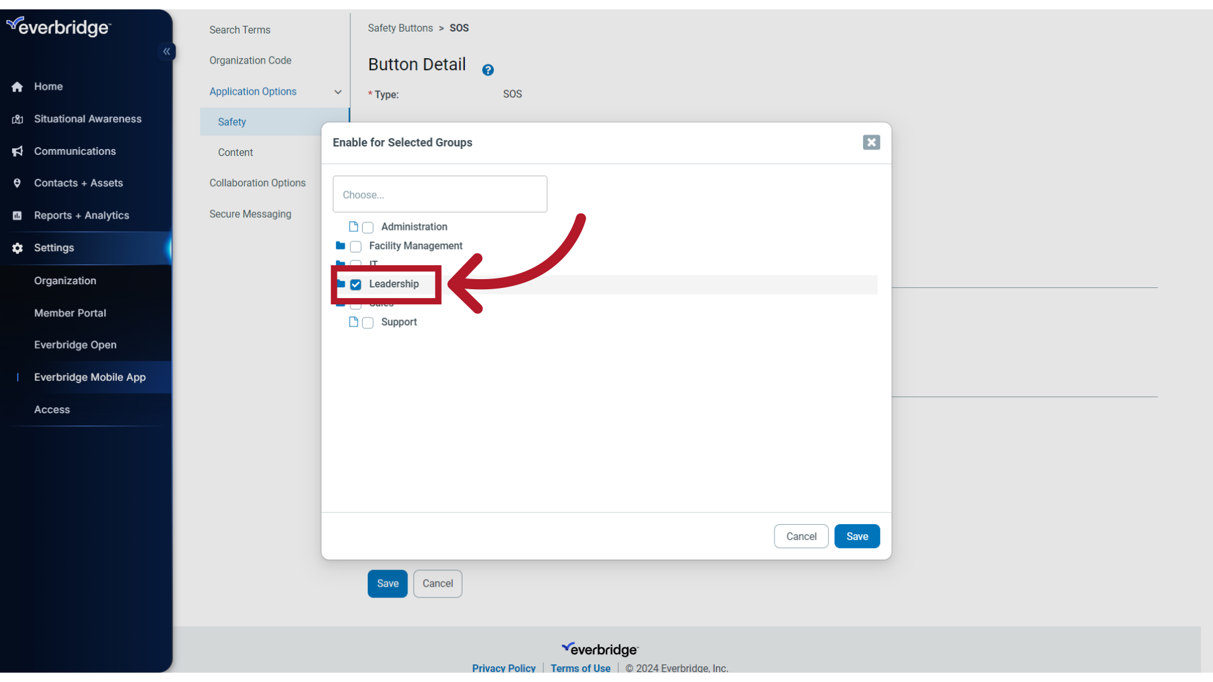Open Communications section
The image size is (1213, 682).
click(74, 151)
